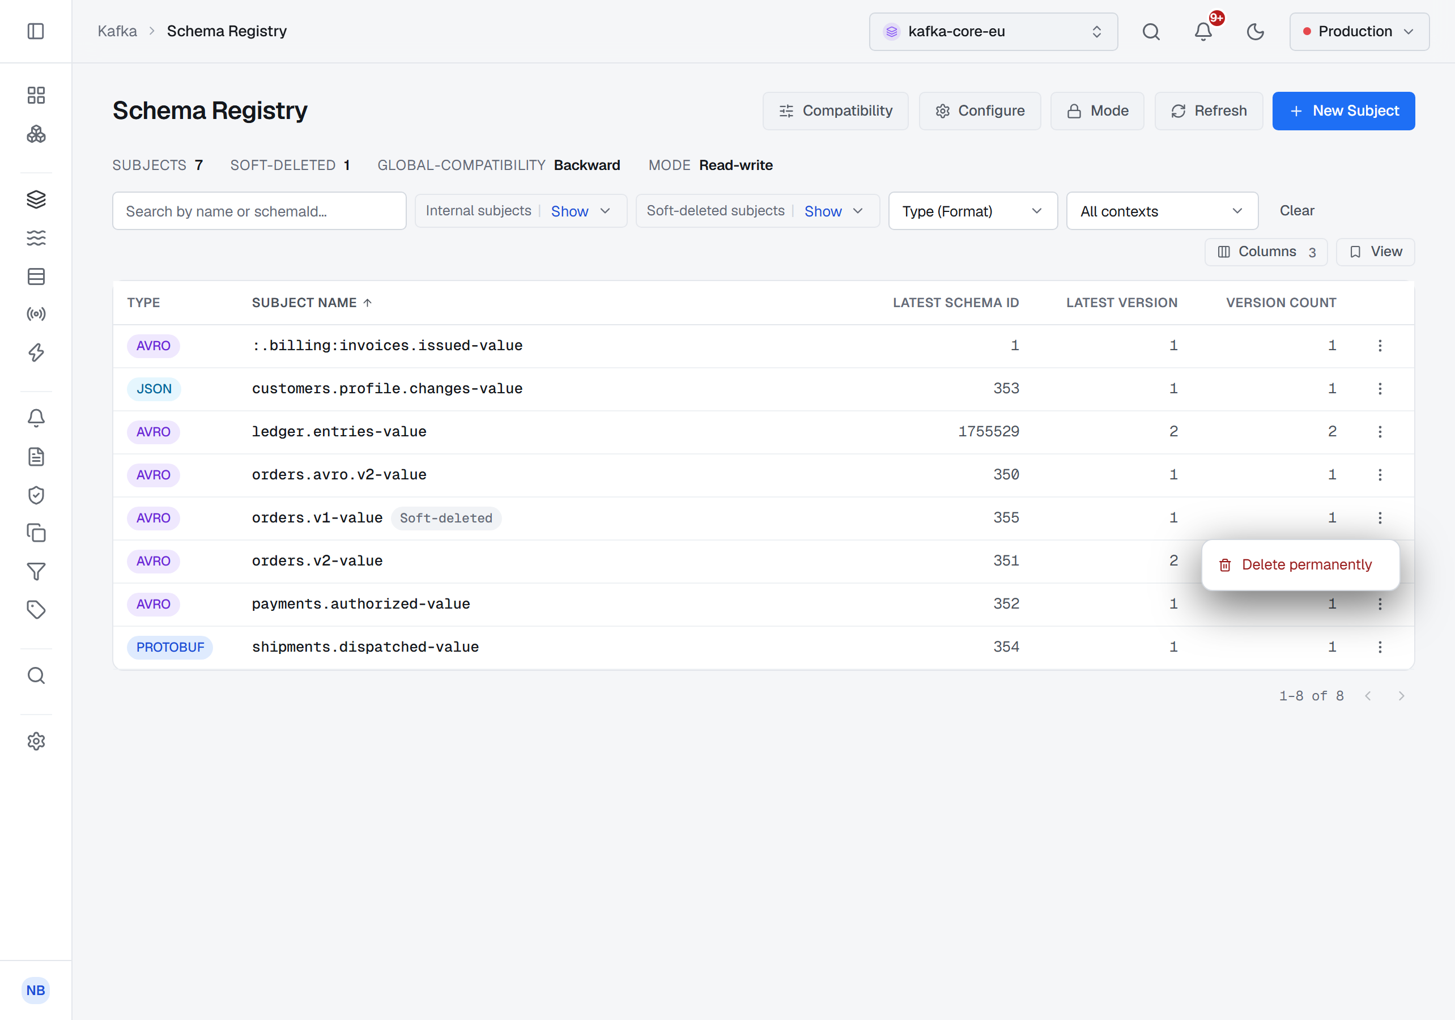Click the Refresh button
Image resolution: width=1455 pixels, height=1020 pixels.
click(x=1209, y=111)
